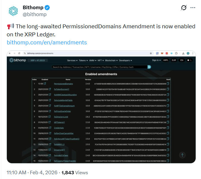Open the bithomp.com/en/amendments link
This screenshot has width=201, height=179.
coord(47,42)
